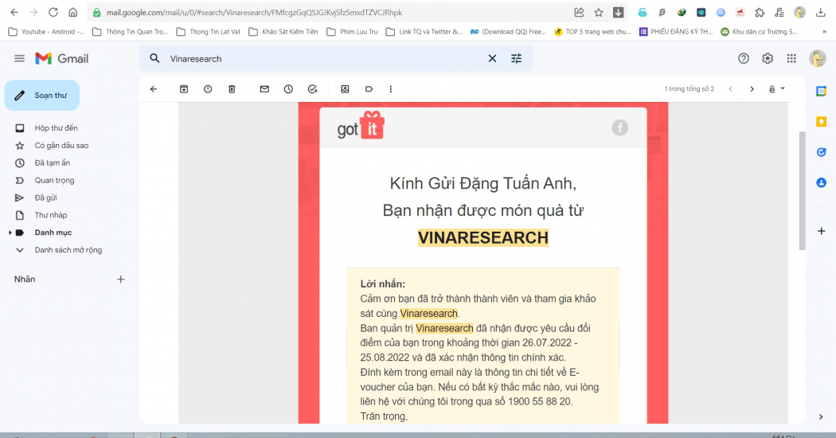Screen dimensions: 836x438
Task: Open Hộp thư đến inbox
Action: pyautogui.click(x=56, y=128)
